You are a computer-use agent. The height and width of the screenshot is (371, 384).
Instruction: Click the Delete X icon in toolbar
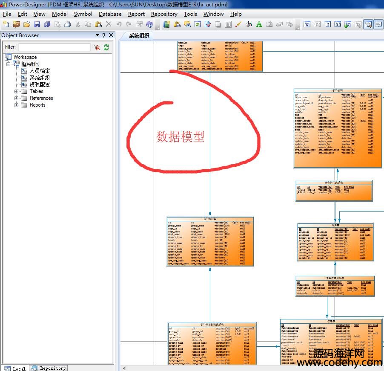pyautogui.click(x=109, y=24)
